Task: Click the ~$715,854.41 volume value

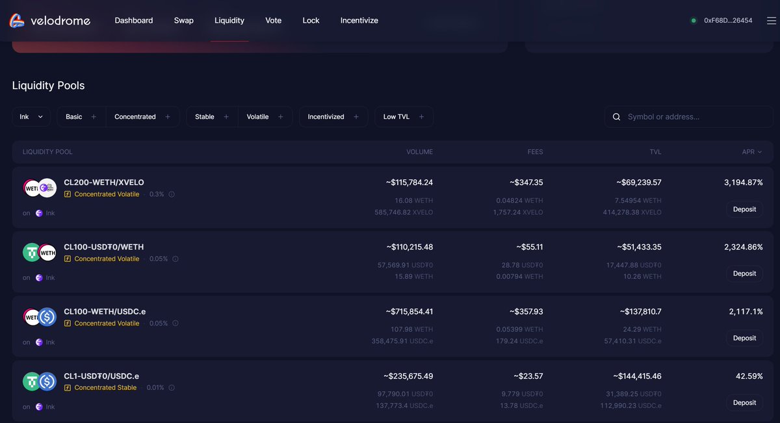Action: (x=408, y=312)
